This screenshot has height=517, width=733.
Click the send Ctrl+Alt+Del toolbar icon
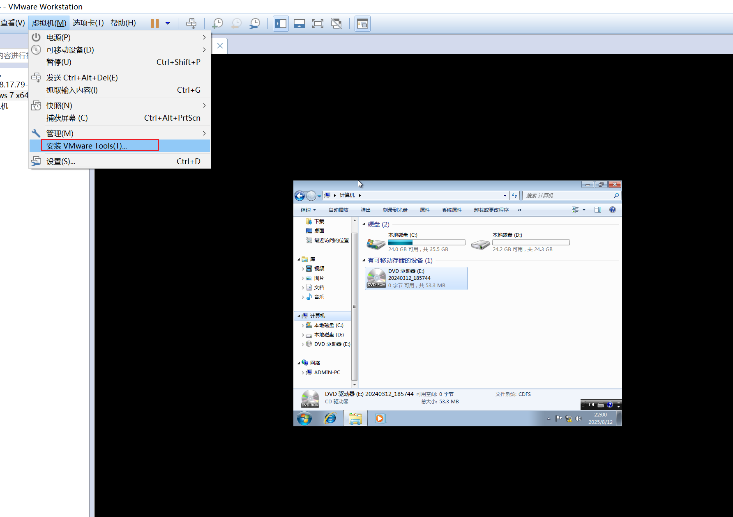pyautogui.click(x=191, y=23)
